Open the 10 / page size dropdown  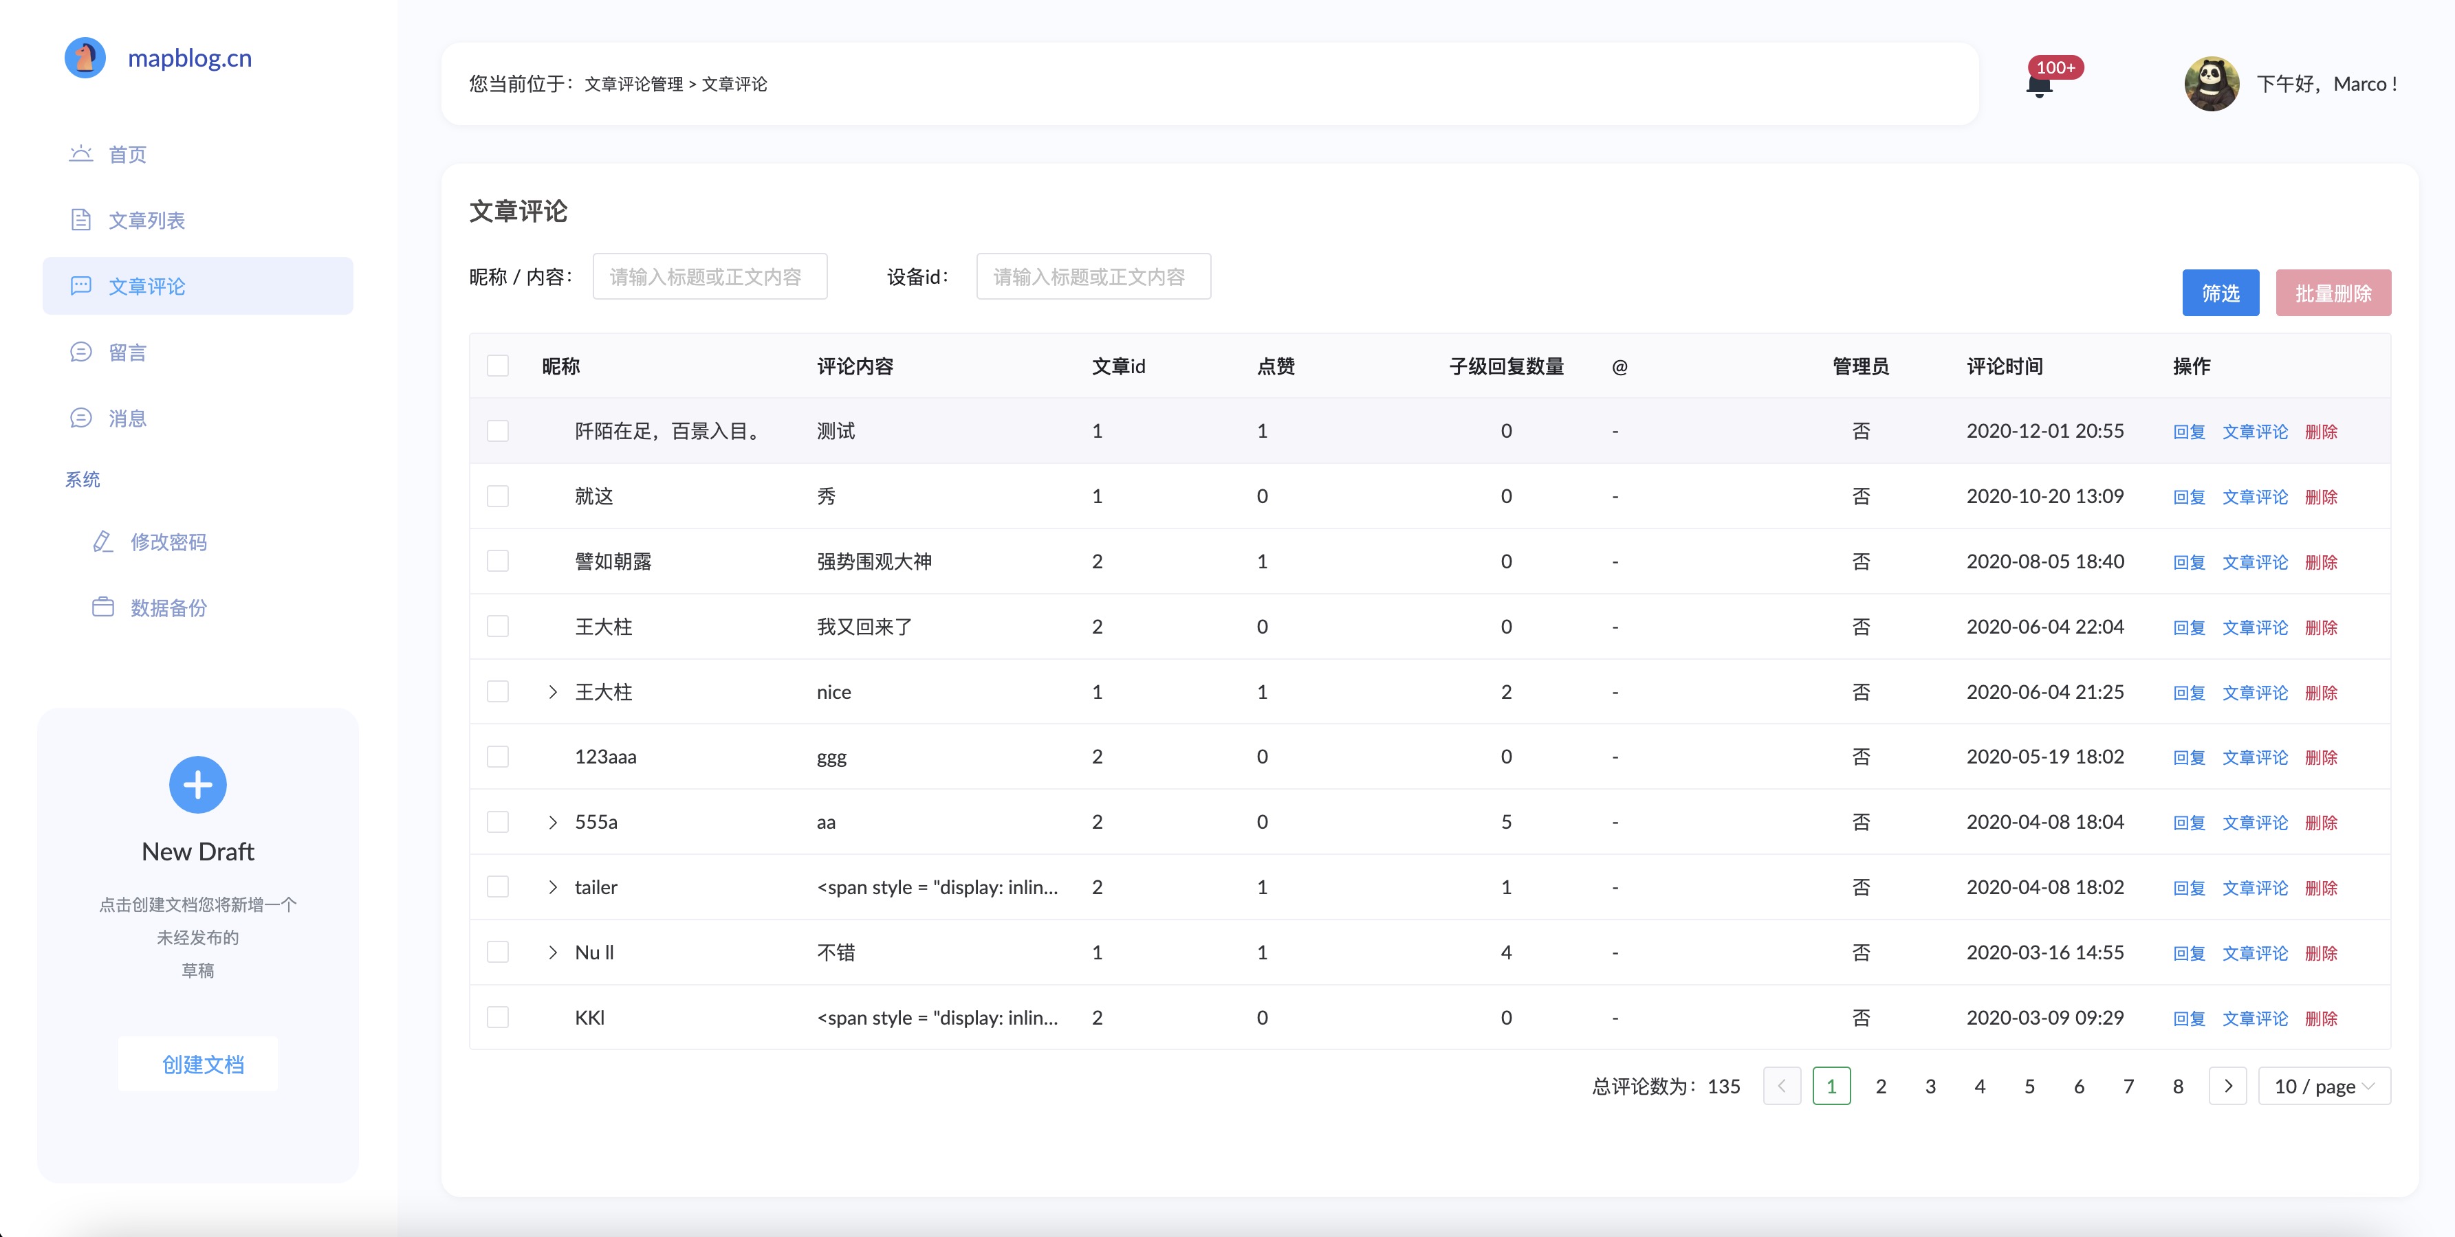pyautogui.click(x=2324, y=1086)
